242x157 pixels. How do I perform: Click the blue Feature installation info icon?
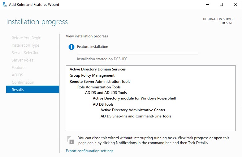(71, 47)
